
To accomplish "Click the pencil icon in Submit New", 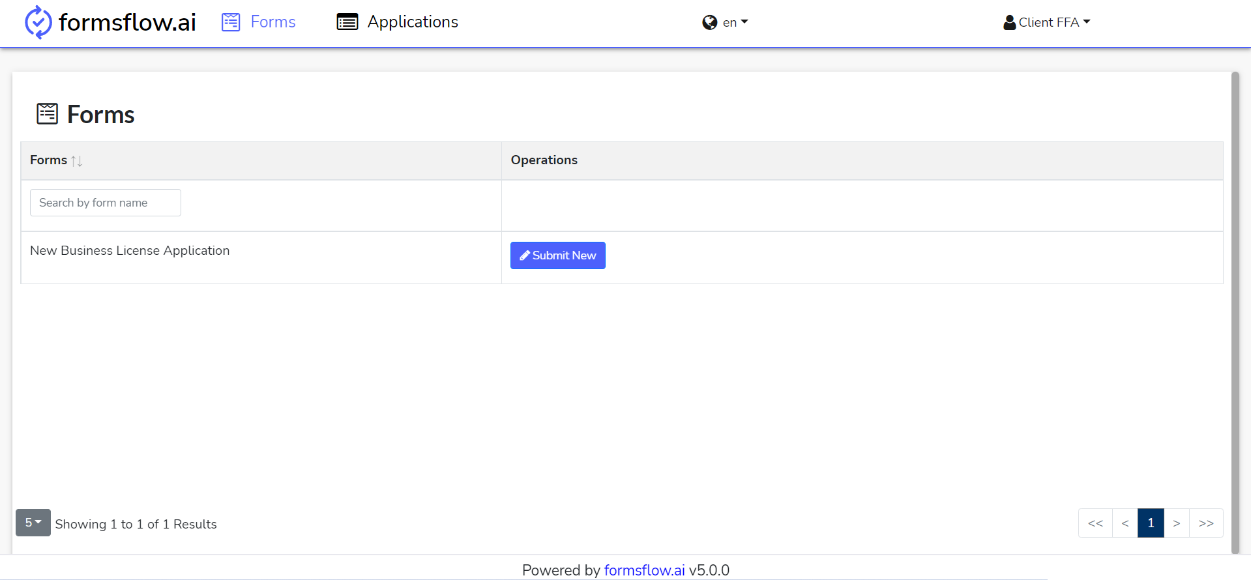I will [x=525, y=255].
